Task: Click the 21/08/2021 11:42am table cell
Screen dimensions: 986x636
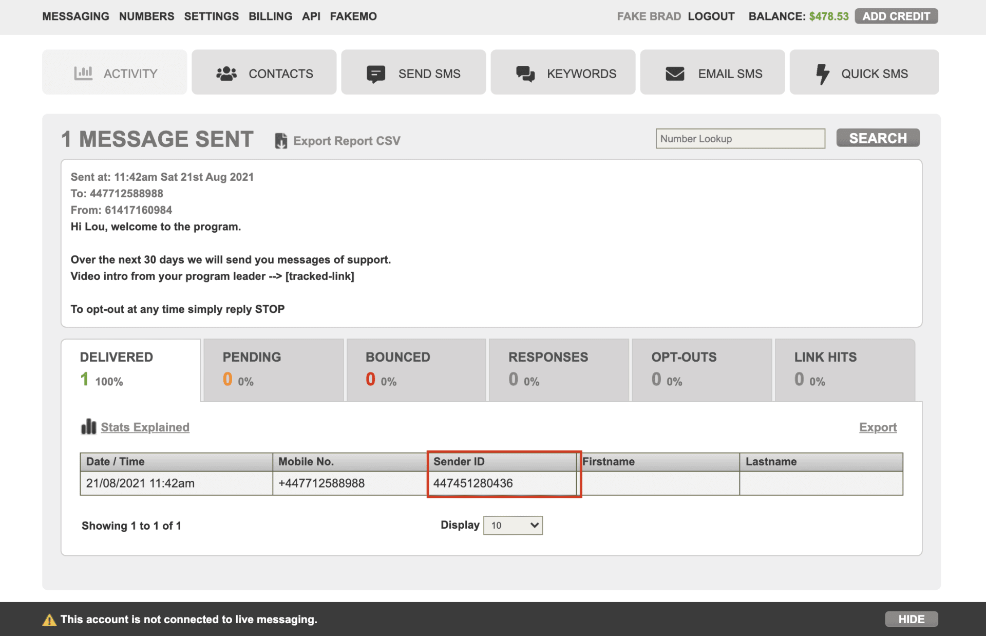Action: [176, 483]
